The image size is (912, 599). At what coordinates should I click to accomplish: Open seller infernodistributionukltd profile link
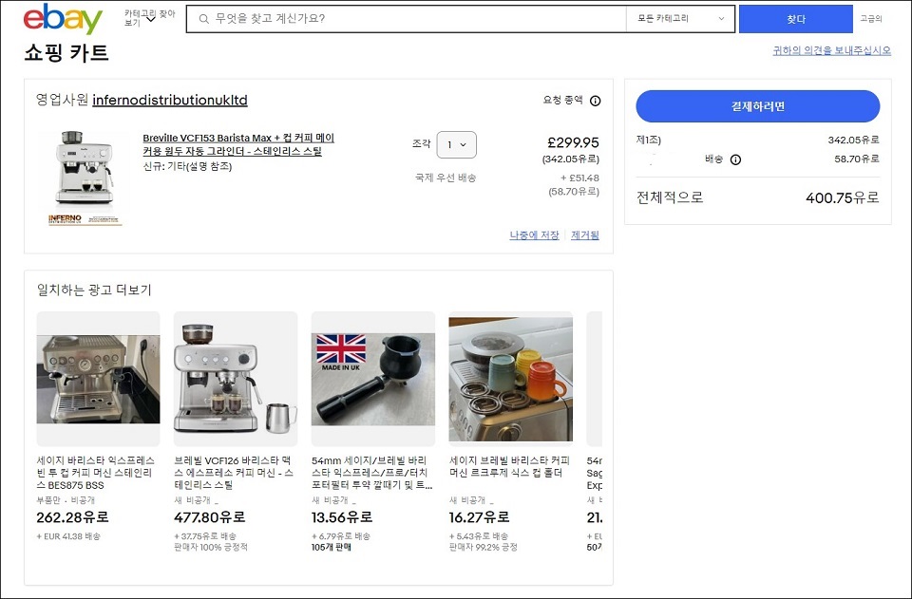[170, 100]
